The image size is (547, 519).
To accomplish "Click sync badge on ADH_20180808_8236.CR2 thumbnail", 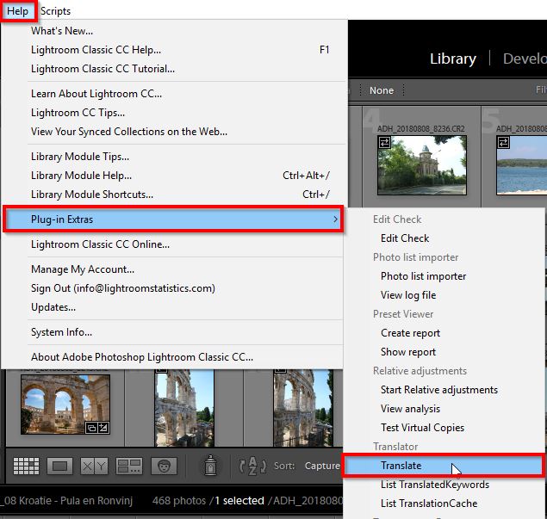I will (x=385, y=143).
